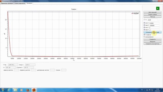This screenshot has height=92, width=163.
Task: Select the Проверка tab
Action: pyautogui.click(x=29, y=3)
